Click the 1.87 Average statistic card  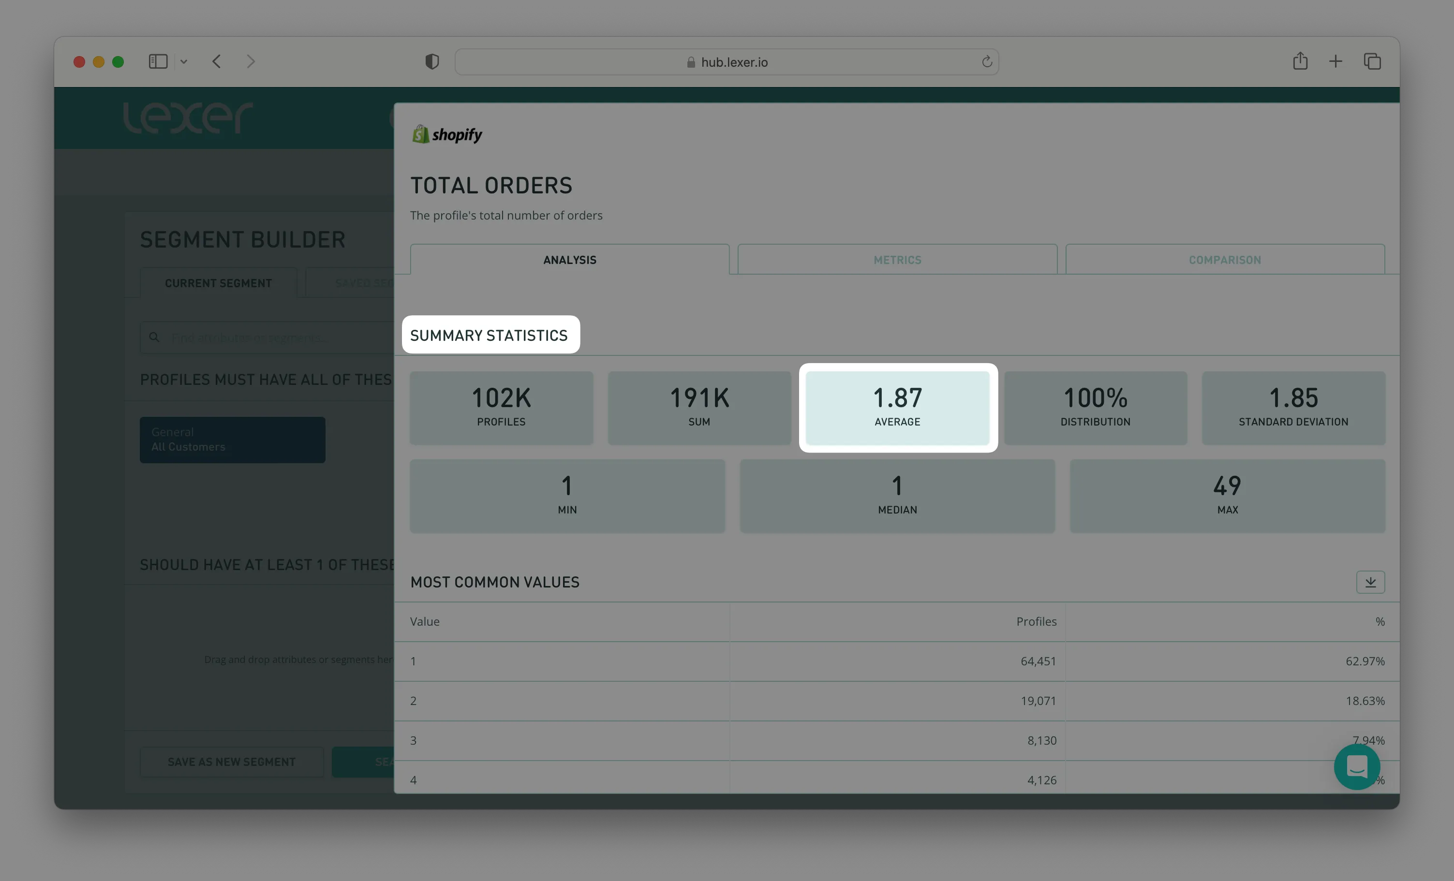tap(897, 407)
